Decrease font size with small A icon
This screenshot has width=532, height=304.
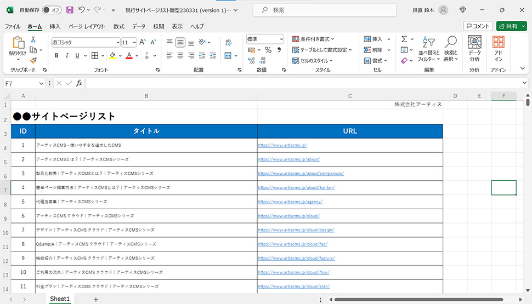(x=154, y=42)
